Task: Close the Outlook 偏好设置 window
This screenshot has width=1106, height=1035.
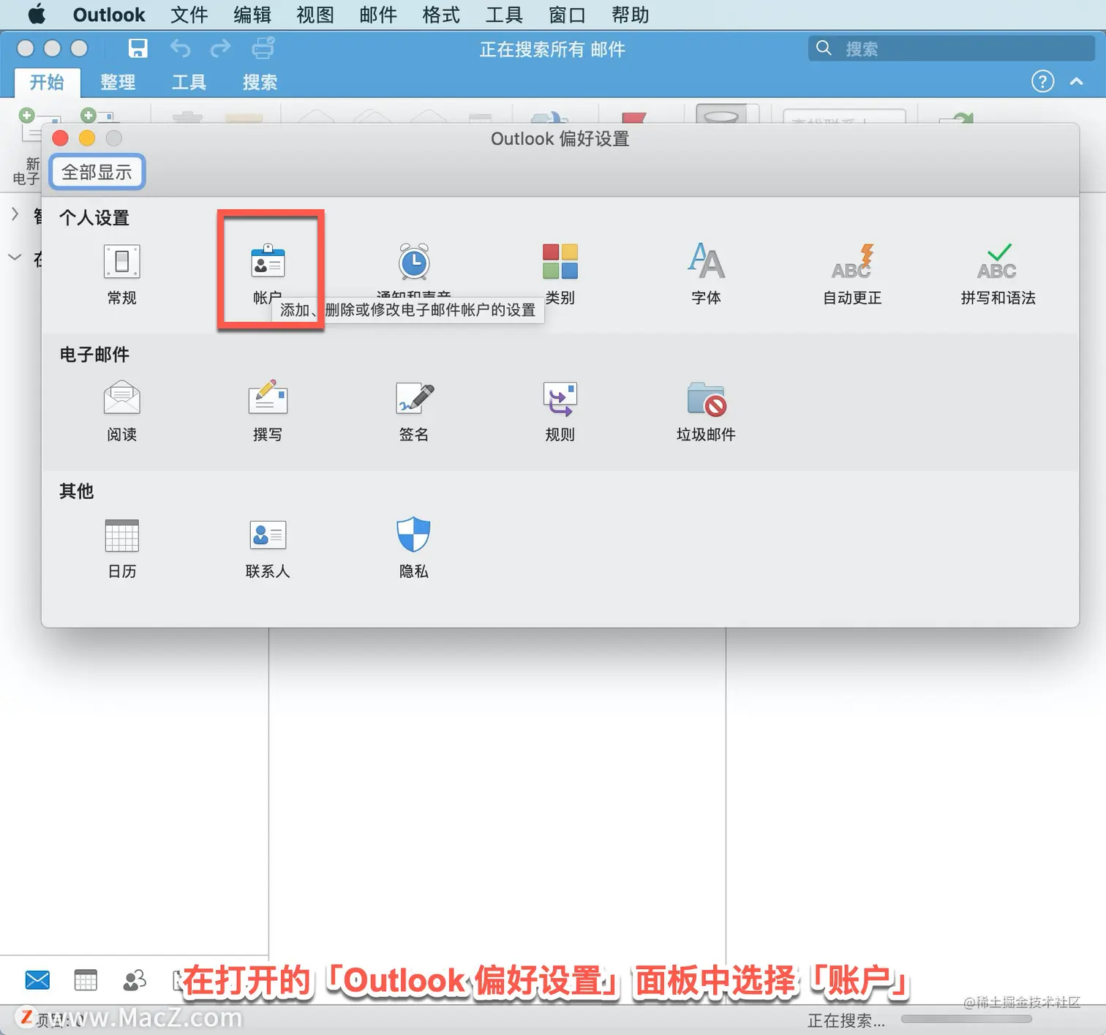Action: coord(61,138)
